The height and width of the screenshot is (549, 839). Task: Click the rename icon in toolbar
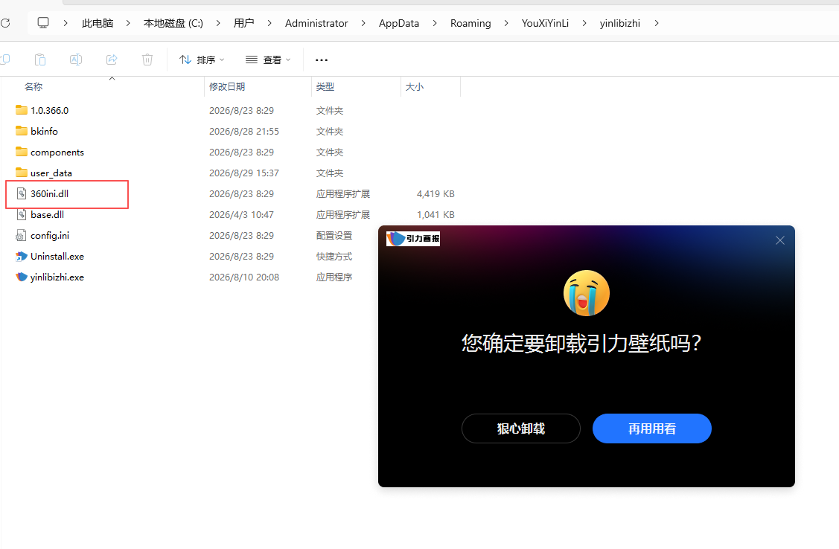76,60
